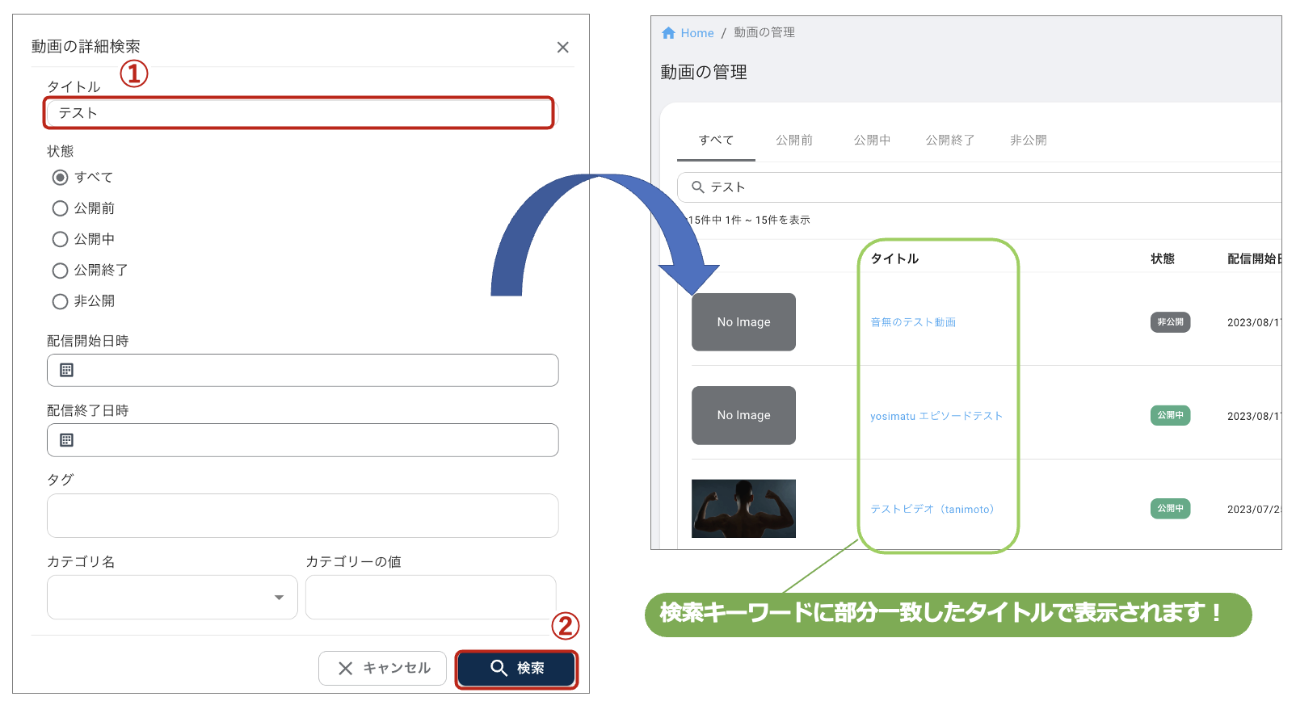Click calendar icon in 配信開始日時 field
Viewport: 1296px width, 701px height.
click(67, 370)
